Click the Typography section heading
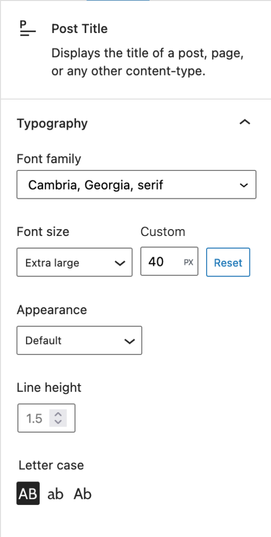The image size is (271, 537). [52, 123]
